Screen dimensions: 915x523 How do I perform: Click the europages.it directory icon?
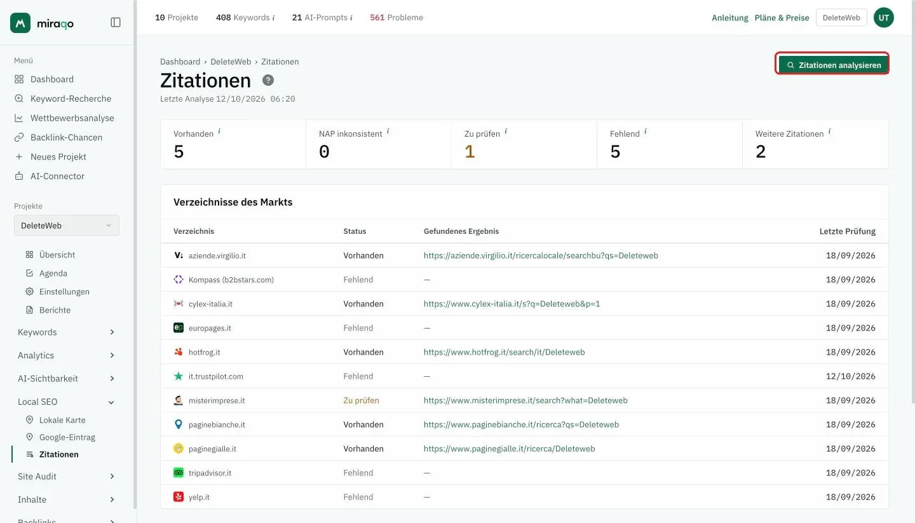179,328
